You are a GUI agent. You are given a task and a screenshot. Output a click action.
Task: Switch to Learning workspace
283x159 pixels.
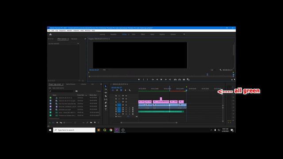pos(102,34)
